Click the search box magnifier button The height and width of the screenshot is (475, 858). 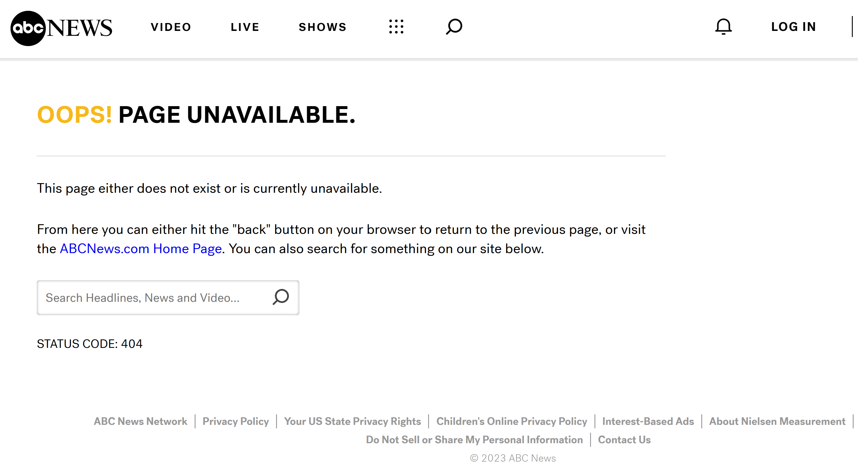280,297
